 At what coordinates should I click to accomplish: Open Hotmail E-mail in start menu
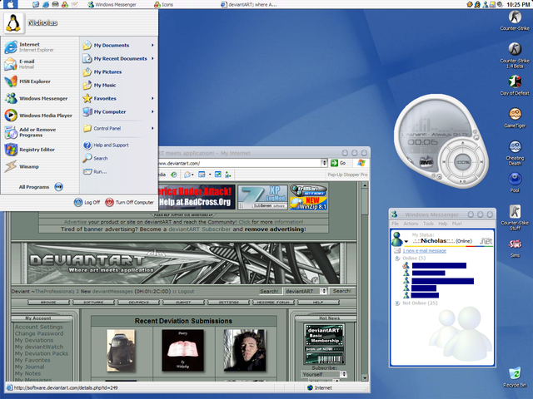(20, 64)
